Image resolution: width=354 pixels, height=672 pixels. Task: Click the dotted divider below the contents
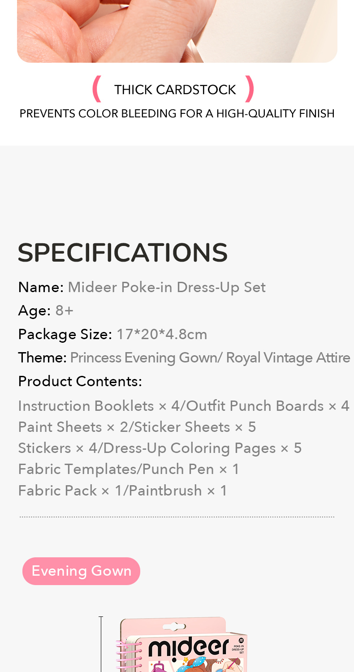[x=177, y=517]
